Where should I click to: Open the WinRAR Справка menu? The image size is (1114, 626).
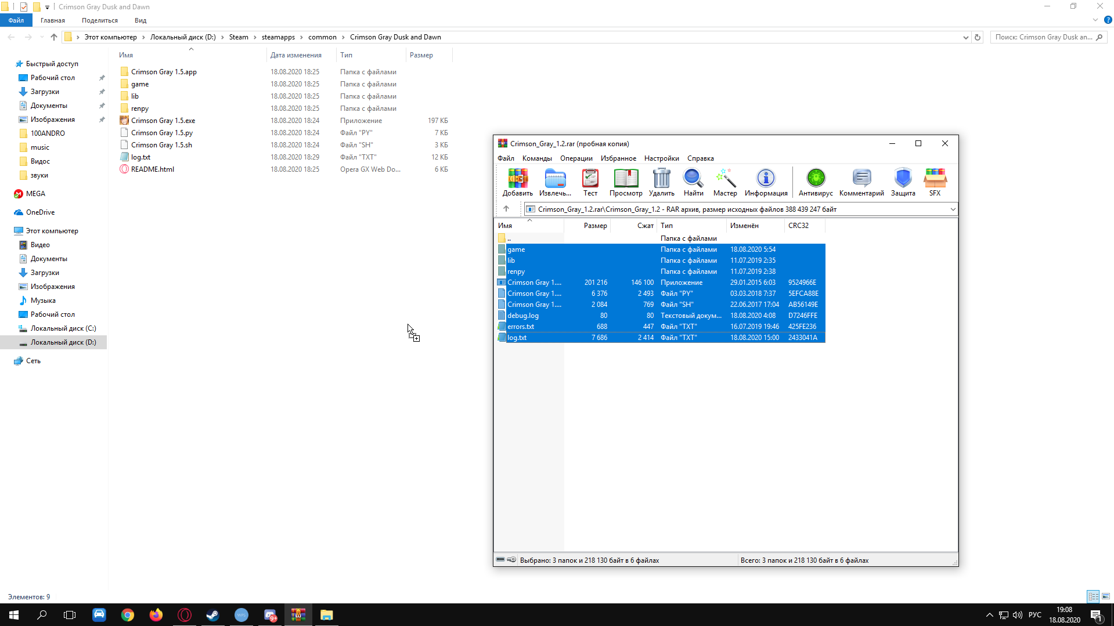click(701, 158)
